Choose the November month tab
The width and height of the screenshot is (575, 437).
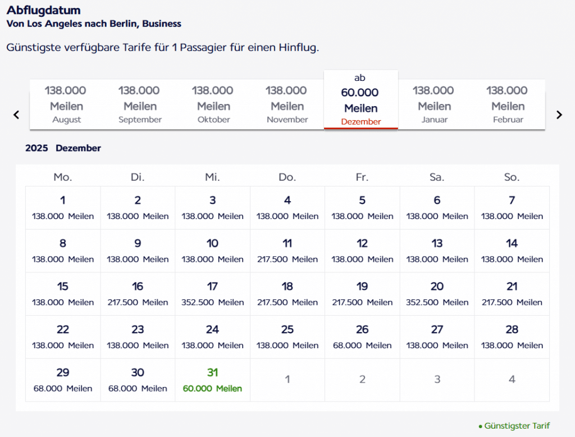coord(287,104)
